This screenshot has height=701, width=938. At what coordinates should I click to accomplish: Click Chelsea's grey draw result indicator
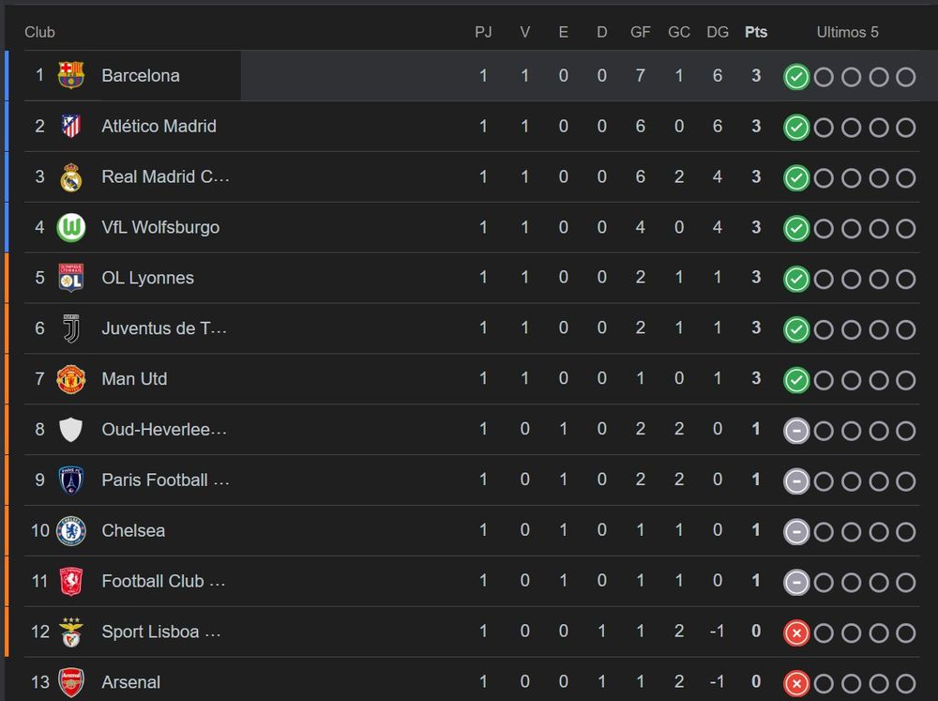tap(796, 531)
